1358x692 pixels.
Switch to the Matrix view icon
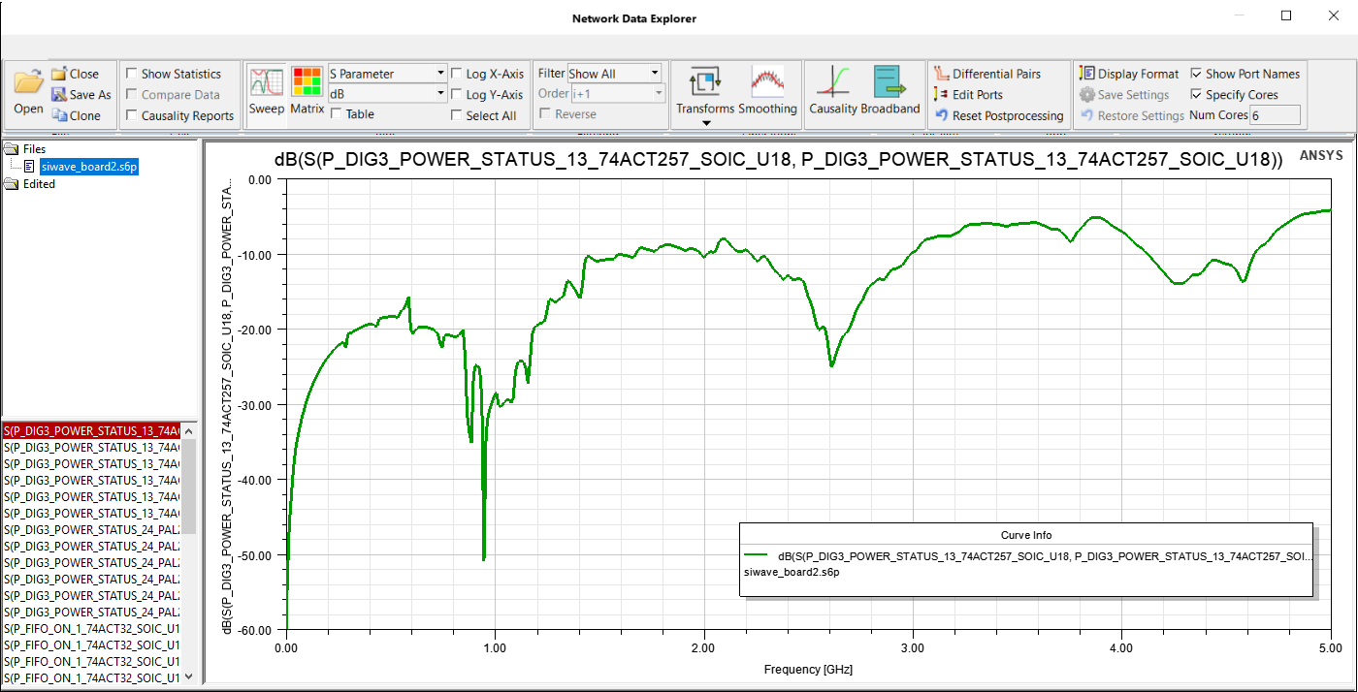tap(307, 92)
